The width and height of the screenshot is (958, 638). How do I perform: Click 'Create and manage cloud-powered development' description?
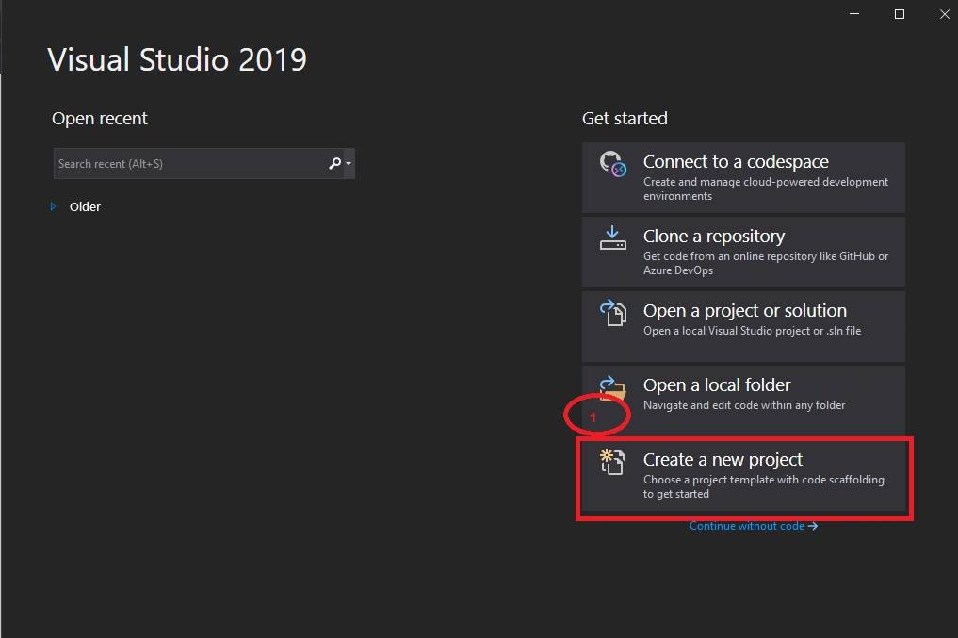click(766, 188)
